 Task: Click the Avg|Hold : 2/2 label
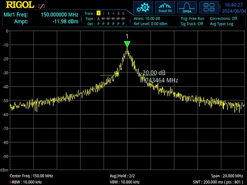(x=122, y=176)
